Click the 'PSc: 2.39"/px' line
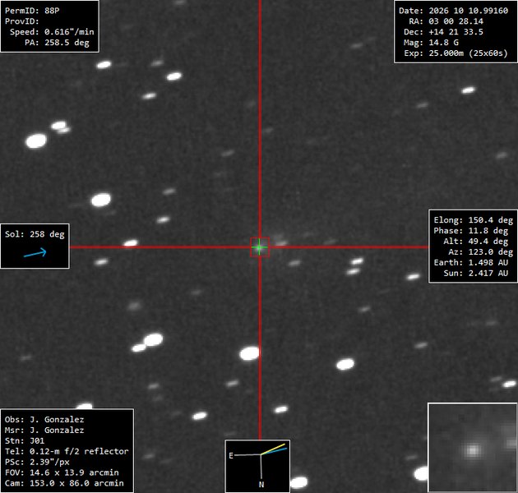Image resolution: width=518 pixels, height=493 pixels. [x=37, y=462]
